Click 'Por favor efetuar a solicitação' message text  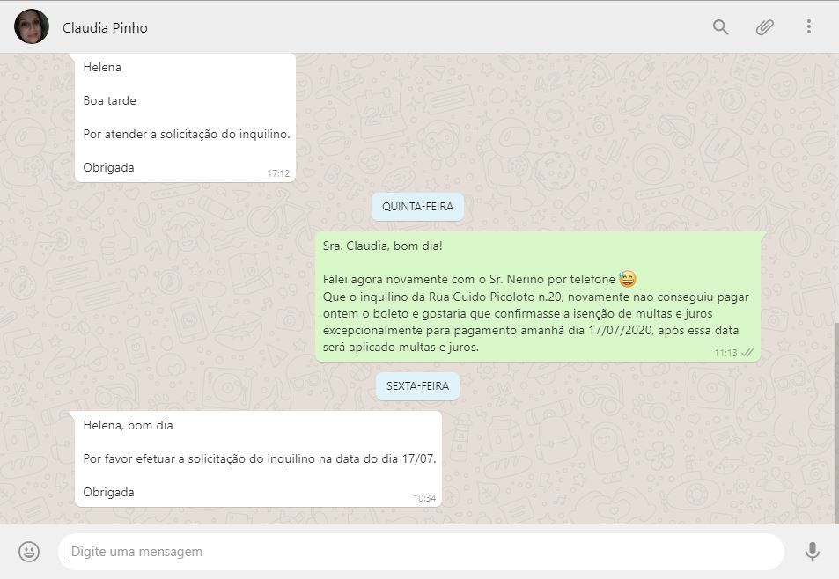260,458
